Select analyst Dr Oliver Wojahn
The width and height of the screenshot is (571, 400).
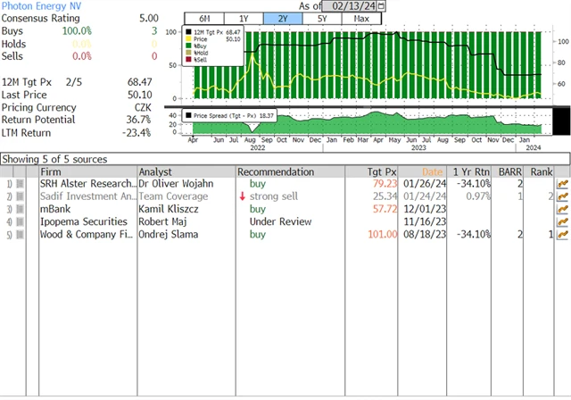[175, 184]
